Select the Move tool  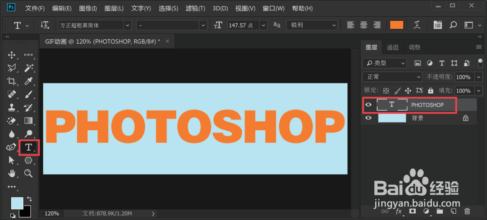pyautogui.click(x=11, y=55)
